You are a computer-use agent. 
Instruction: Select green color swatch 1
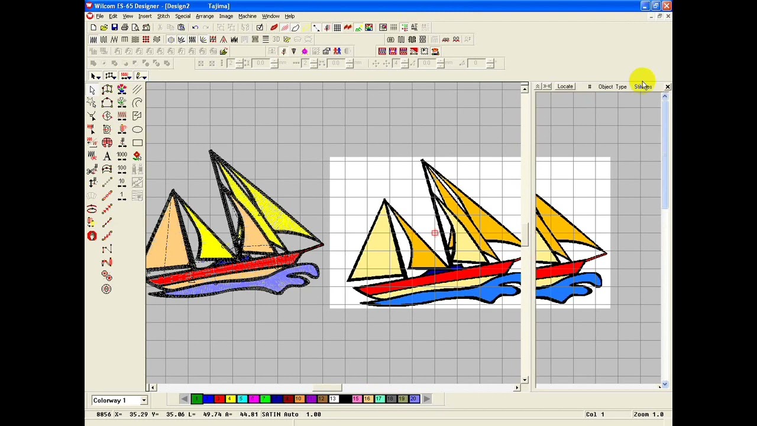coord(196,399)
